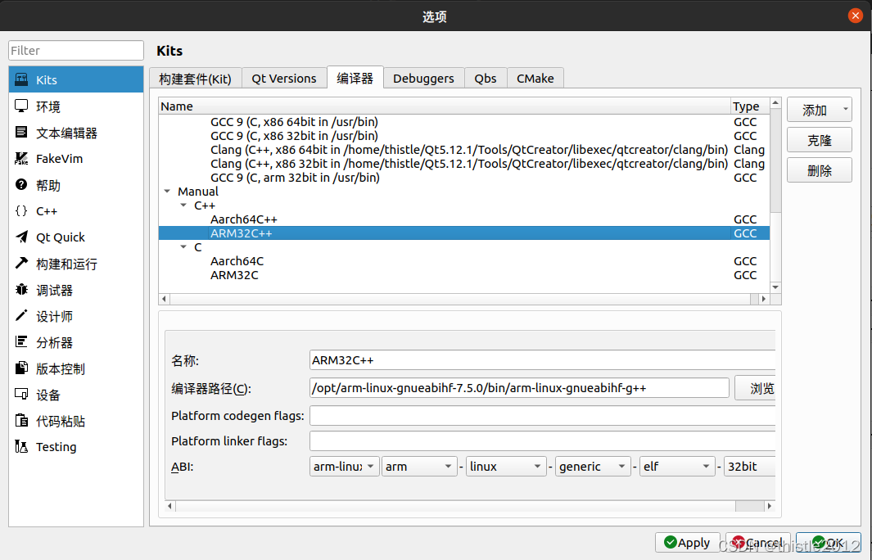Collapse the Manual tree node

167,192
